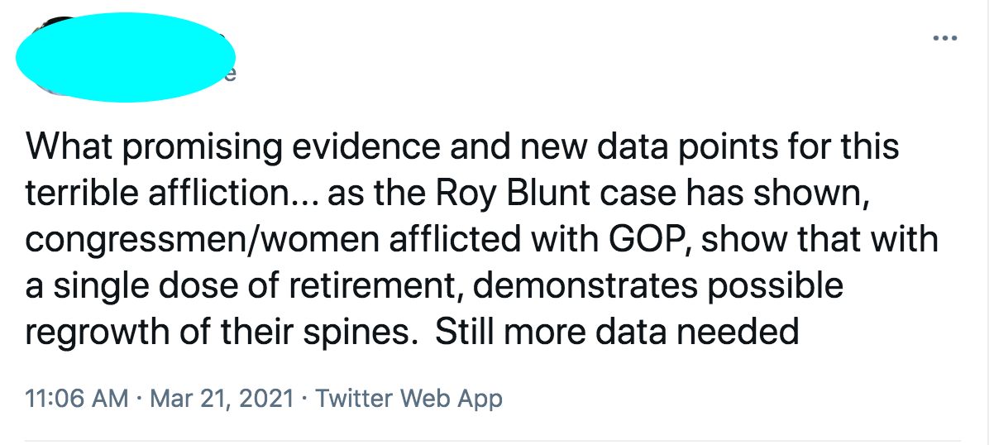Image resolution: width=994 pixels, height=445 pixels.
Task: Click "Still more data needed" sentence
Action: pos(616,331)
